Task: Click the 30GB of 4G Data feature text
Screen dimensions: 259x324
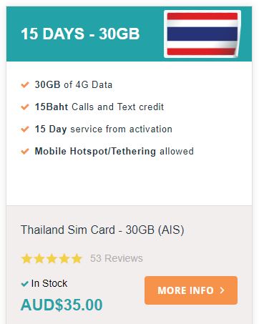Action: (x=74, y=84)
